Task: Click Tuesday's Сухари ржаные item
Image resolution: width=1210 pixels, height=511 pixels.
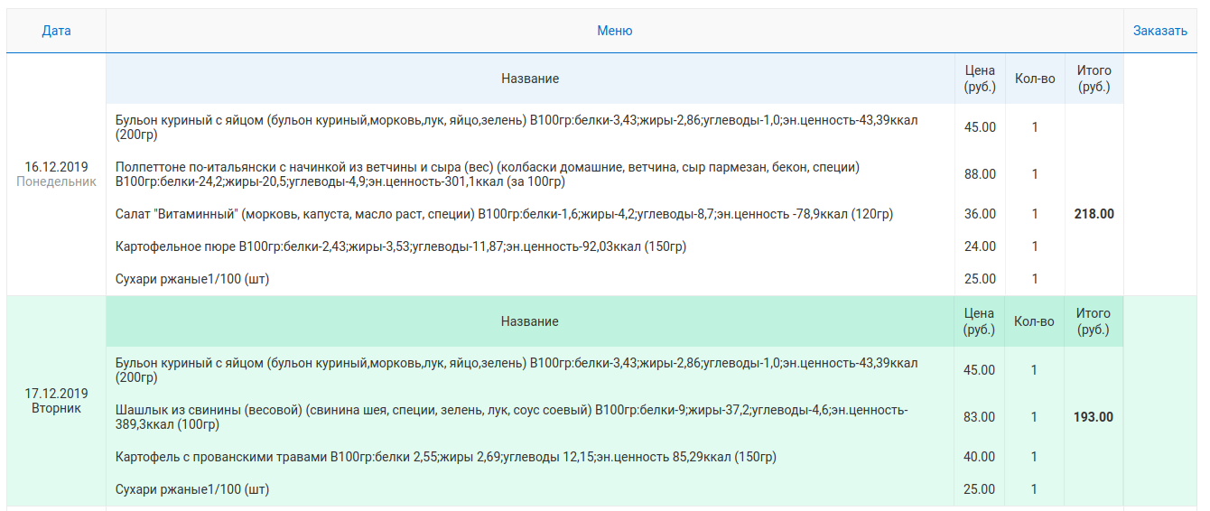Action: pyautogui.click(x=192, y=489)
